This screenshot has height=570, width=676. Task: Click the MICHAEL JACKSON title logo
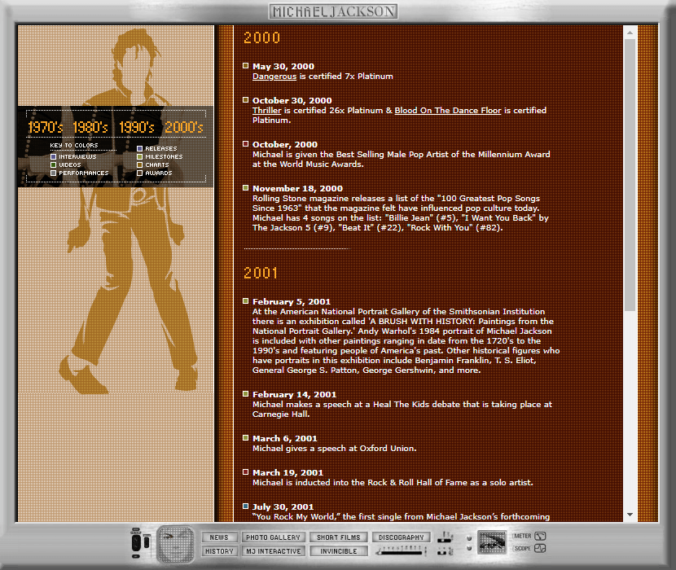333,11
